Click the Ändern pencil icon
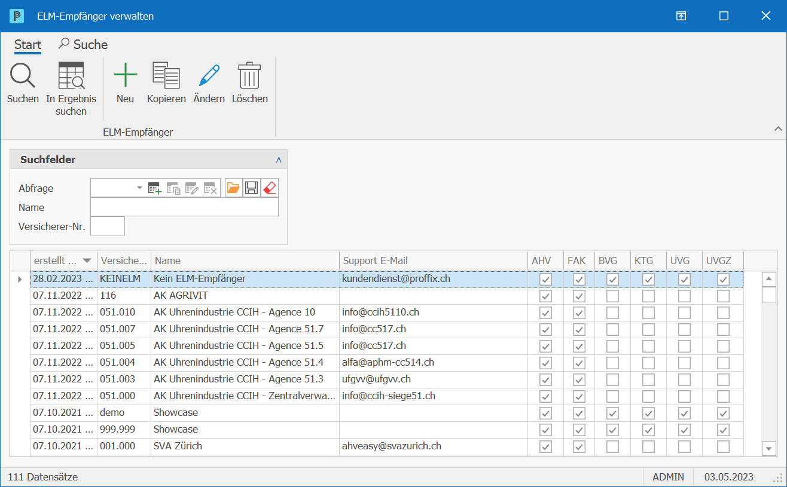 click(209, 76)
